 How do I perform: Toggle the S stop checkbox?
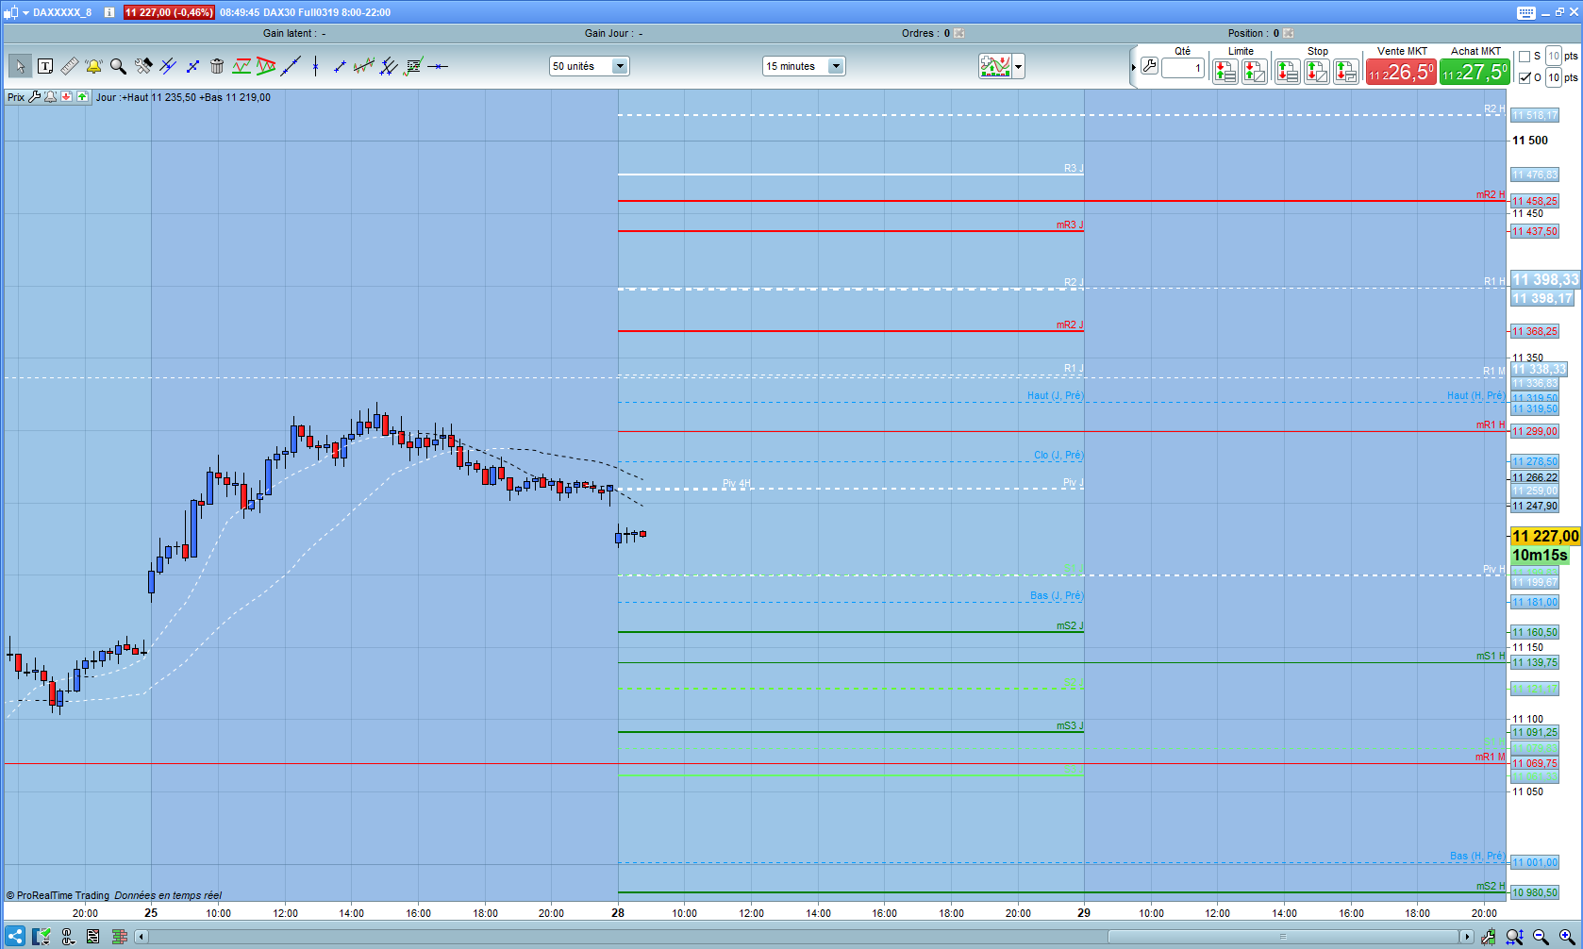point(1525,57)
